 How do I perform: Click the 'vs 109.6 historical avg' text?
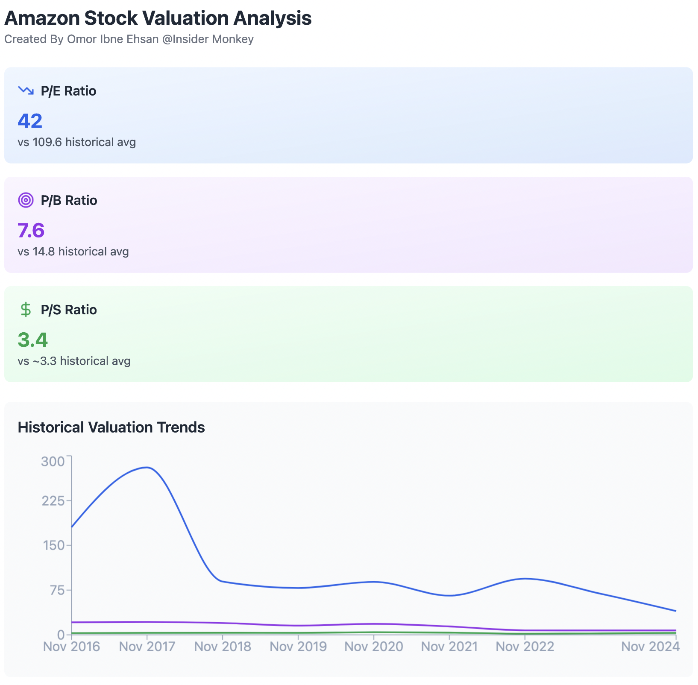coord(76,142)
